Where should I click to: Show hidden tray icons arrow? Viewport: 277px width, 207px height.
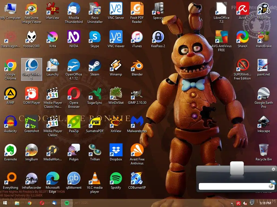(232, 203)
